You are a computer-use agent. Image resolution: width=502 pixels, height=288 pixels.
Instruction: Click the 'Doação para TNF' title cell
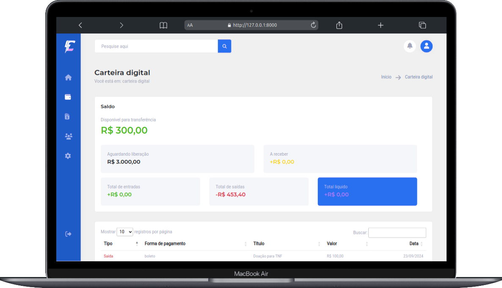click(x=268, y=256)
